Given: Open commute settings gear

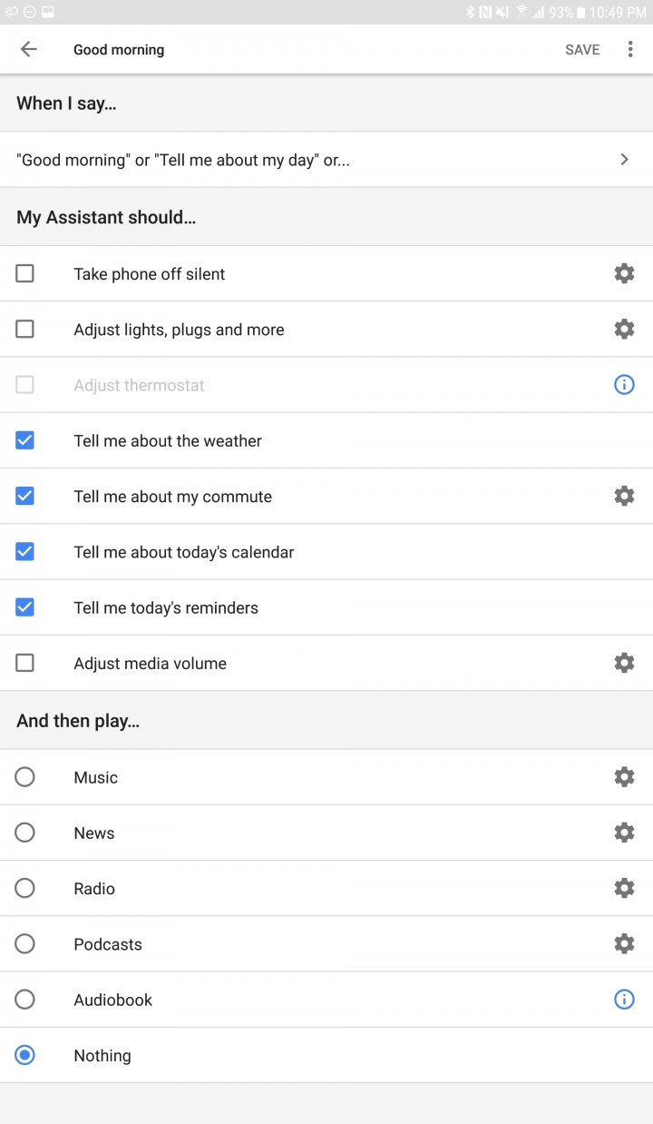Looking at the screenshot, I should [x=624, y=496].
